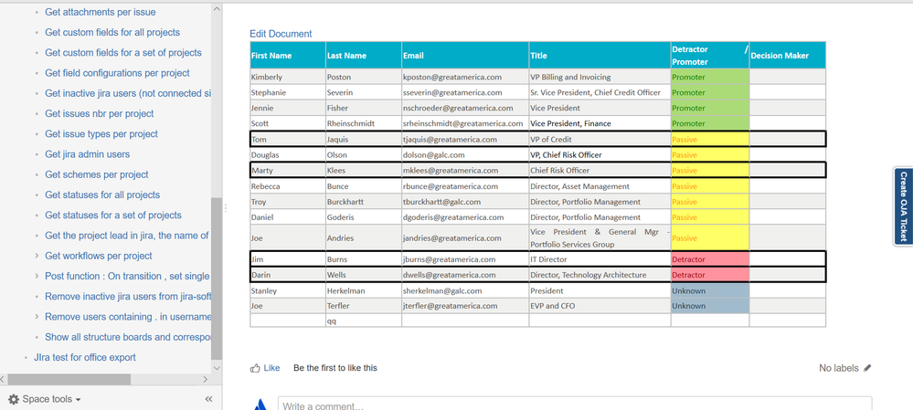This screenshot has width=913, height=410.
Task: Click the Like link
Action: (271, 368)
